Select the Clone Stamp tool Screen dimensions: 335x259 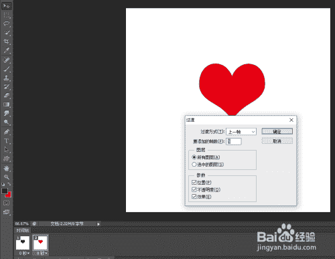pos(7,78)
